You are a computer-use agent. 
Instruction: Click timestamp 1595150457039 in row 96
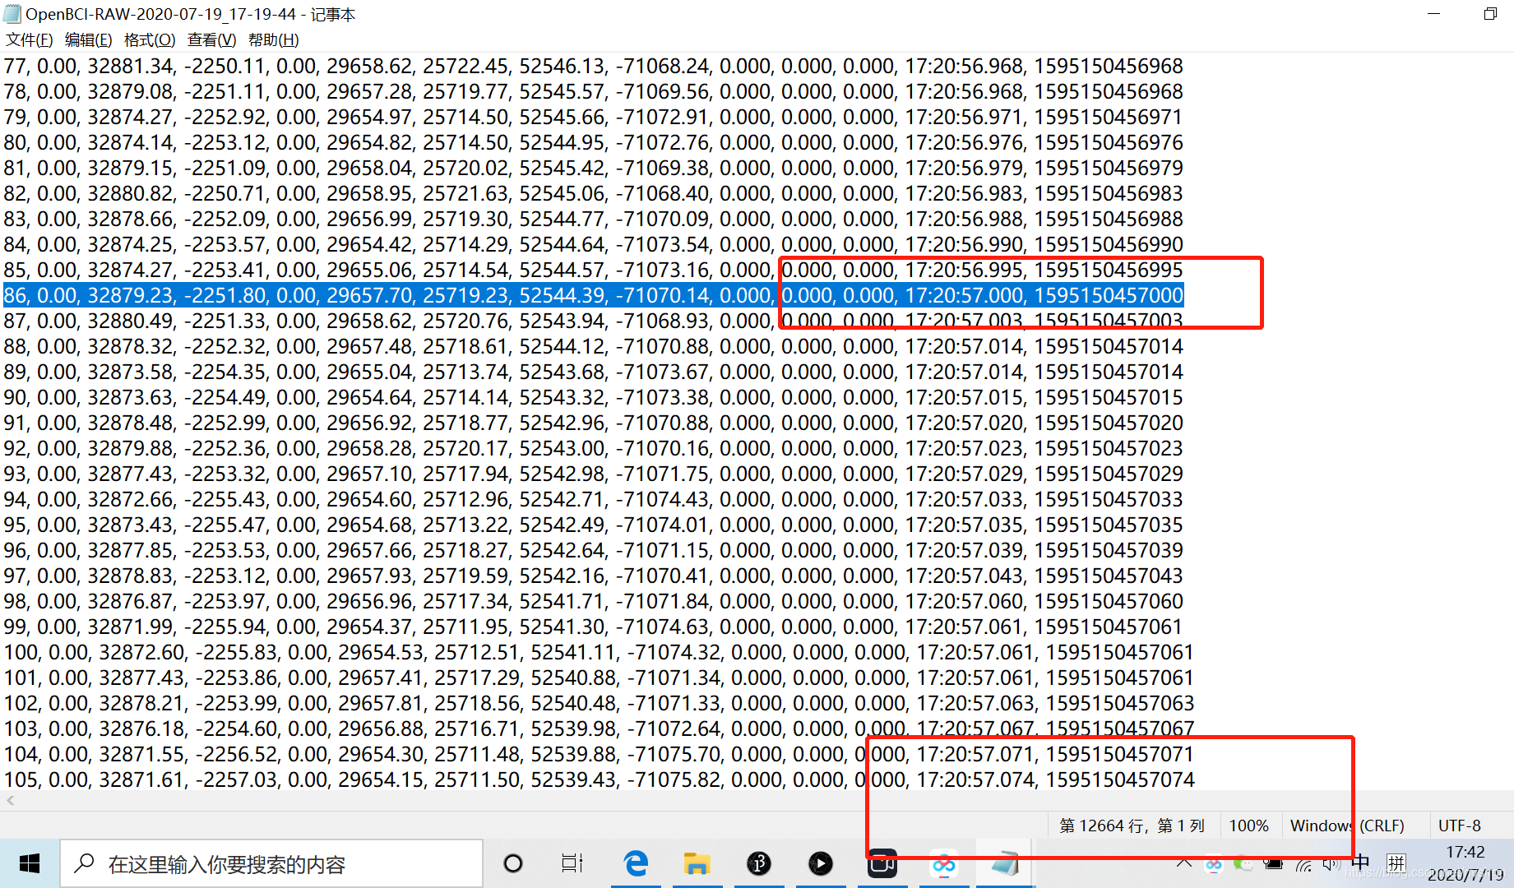[1108, 550]
